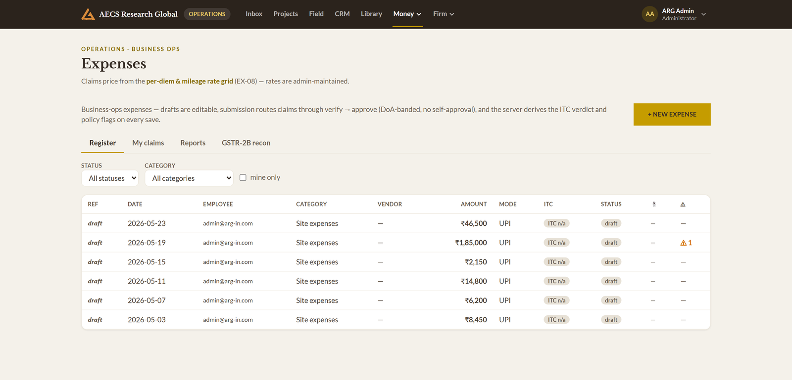Open the All categories dropdown
Screen dimensions: 792x380
point(189,178)
